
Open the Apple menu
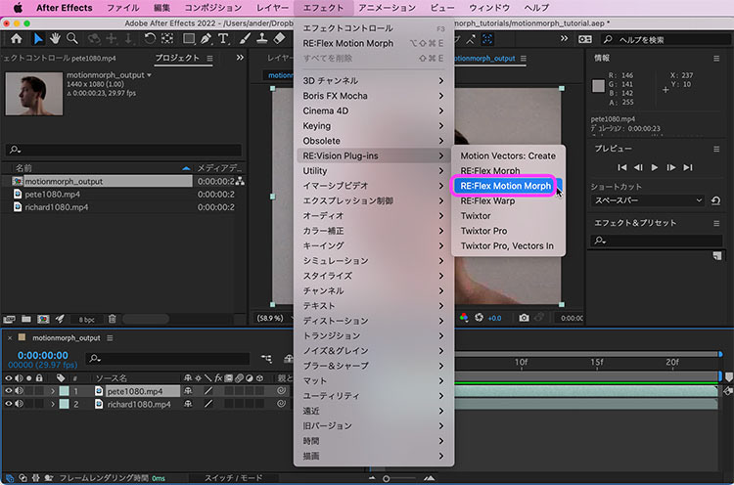18,8
